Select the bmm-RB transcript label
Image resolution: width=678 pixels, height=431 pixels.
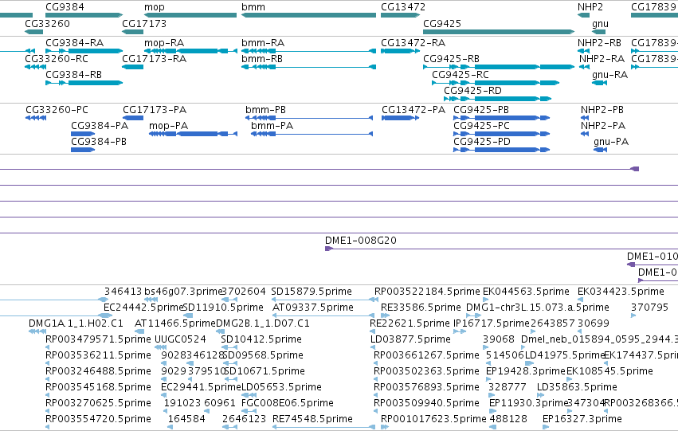(262, 58)
